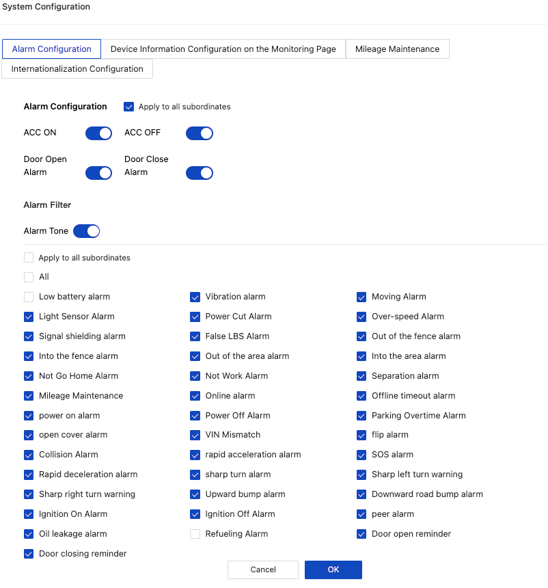Uncheck the Vibration alarm option

pyautogui.click(x=195, y=297)
